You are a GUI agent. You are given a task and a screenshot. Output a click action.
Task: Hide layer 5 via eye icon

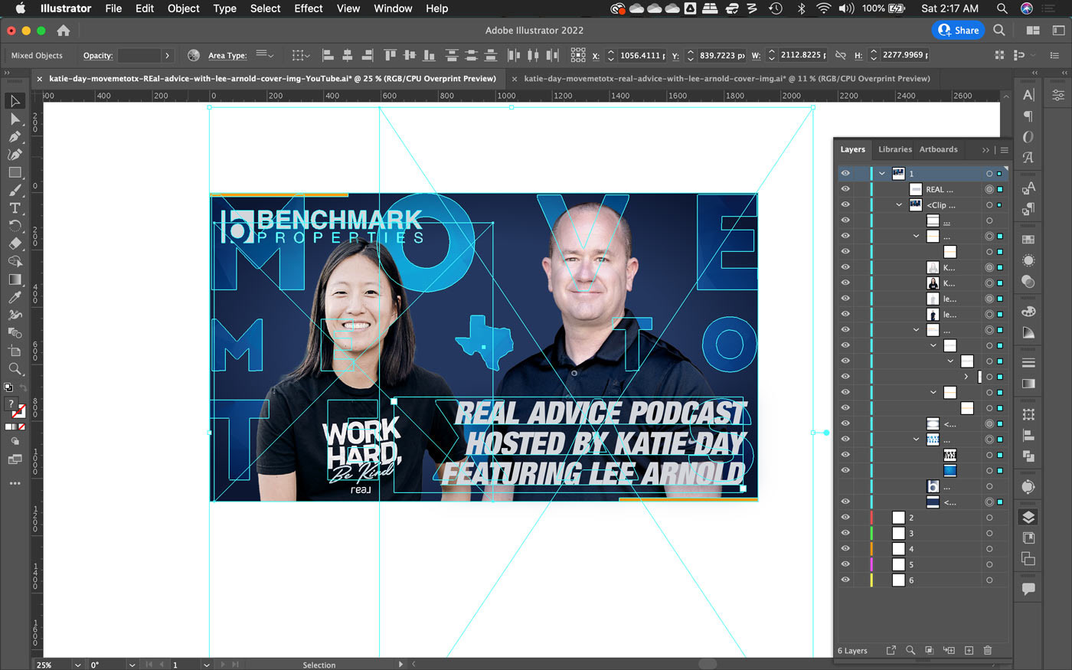845,564
